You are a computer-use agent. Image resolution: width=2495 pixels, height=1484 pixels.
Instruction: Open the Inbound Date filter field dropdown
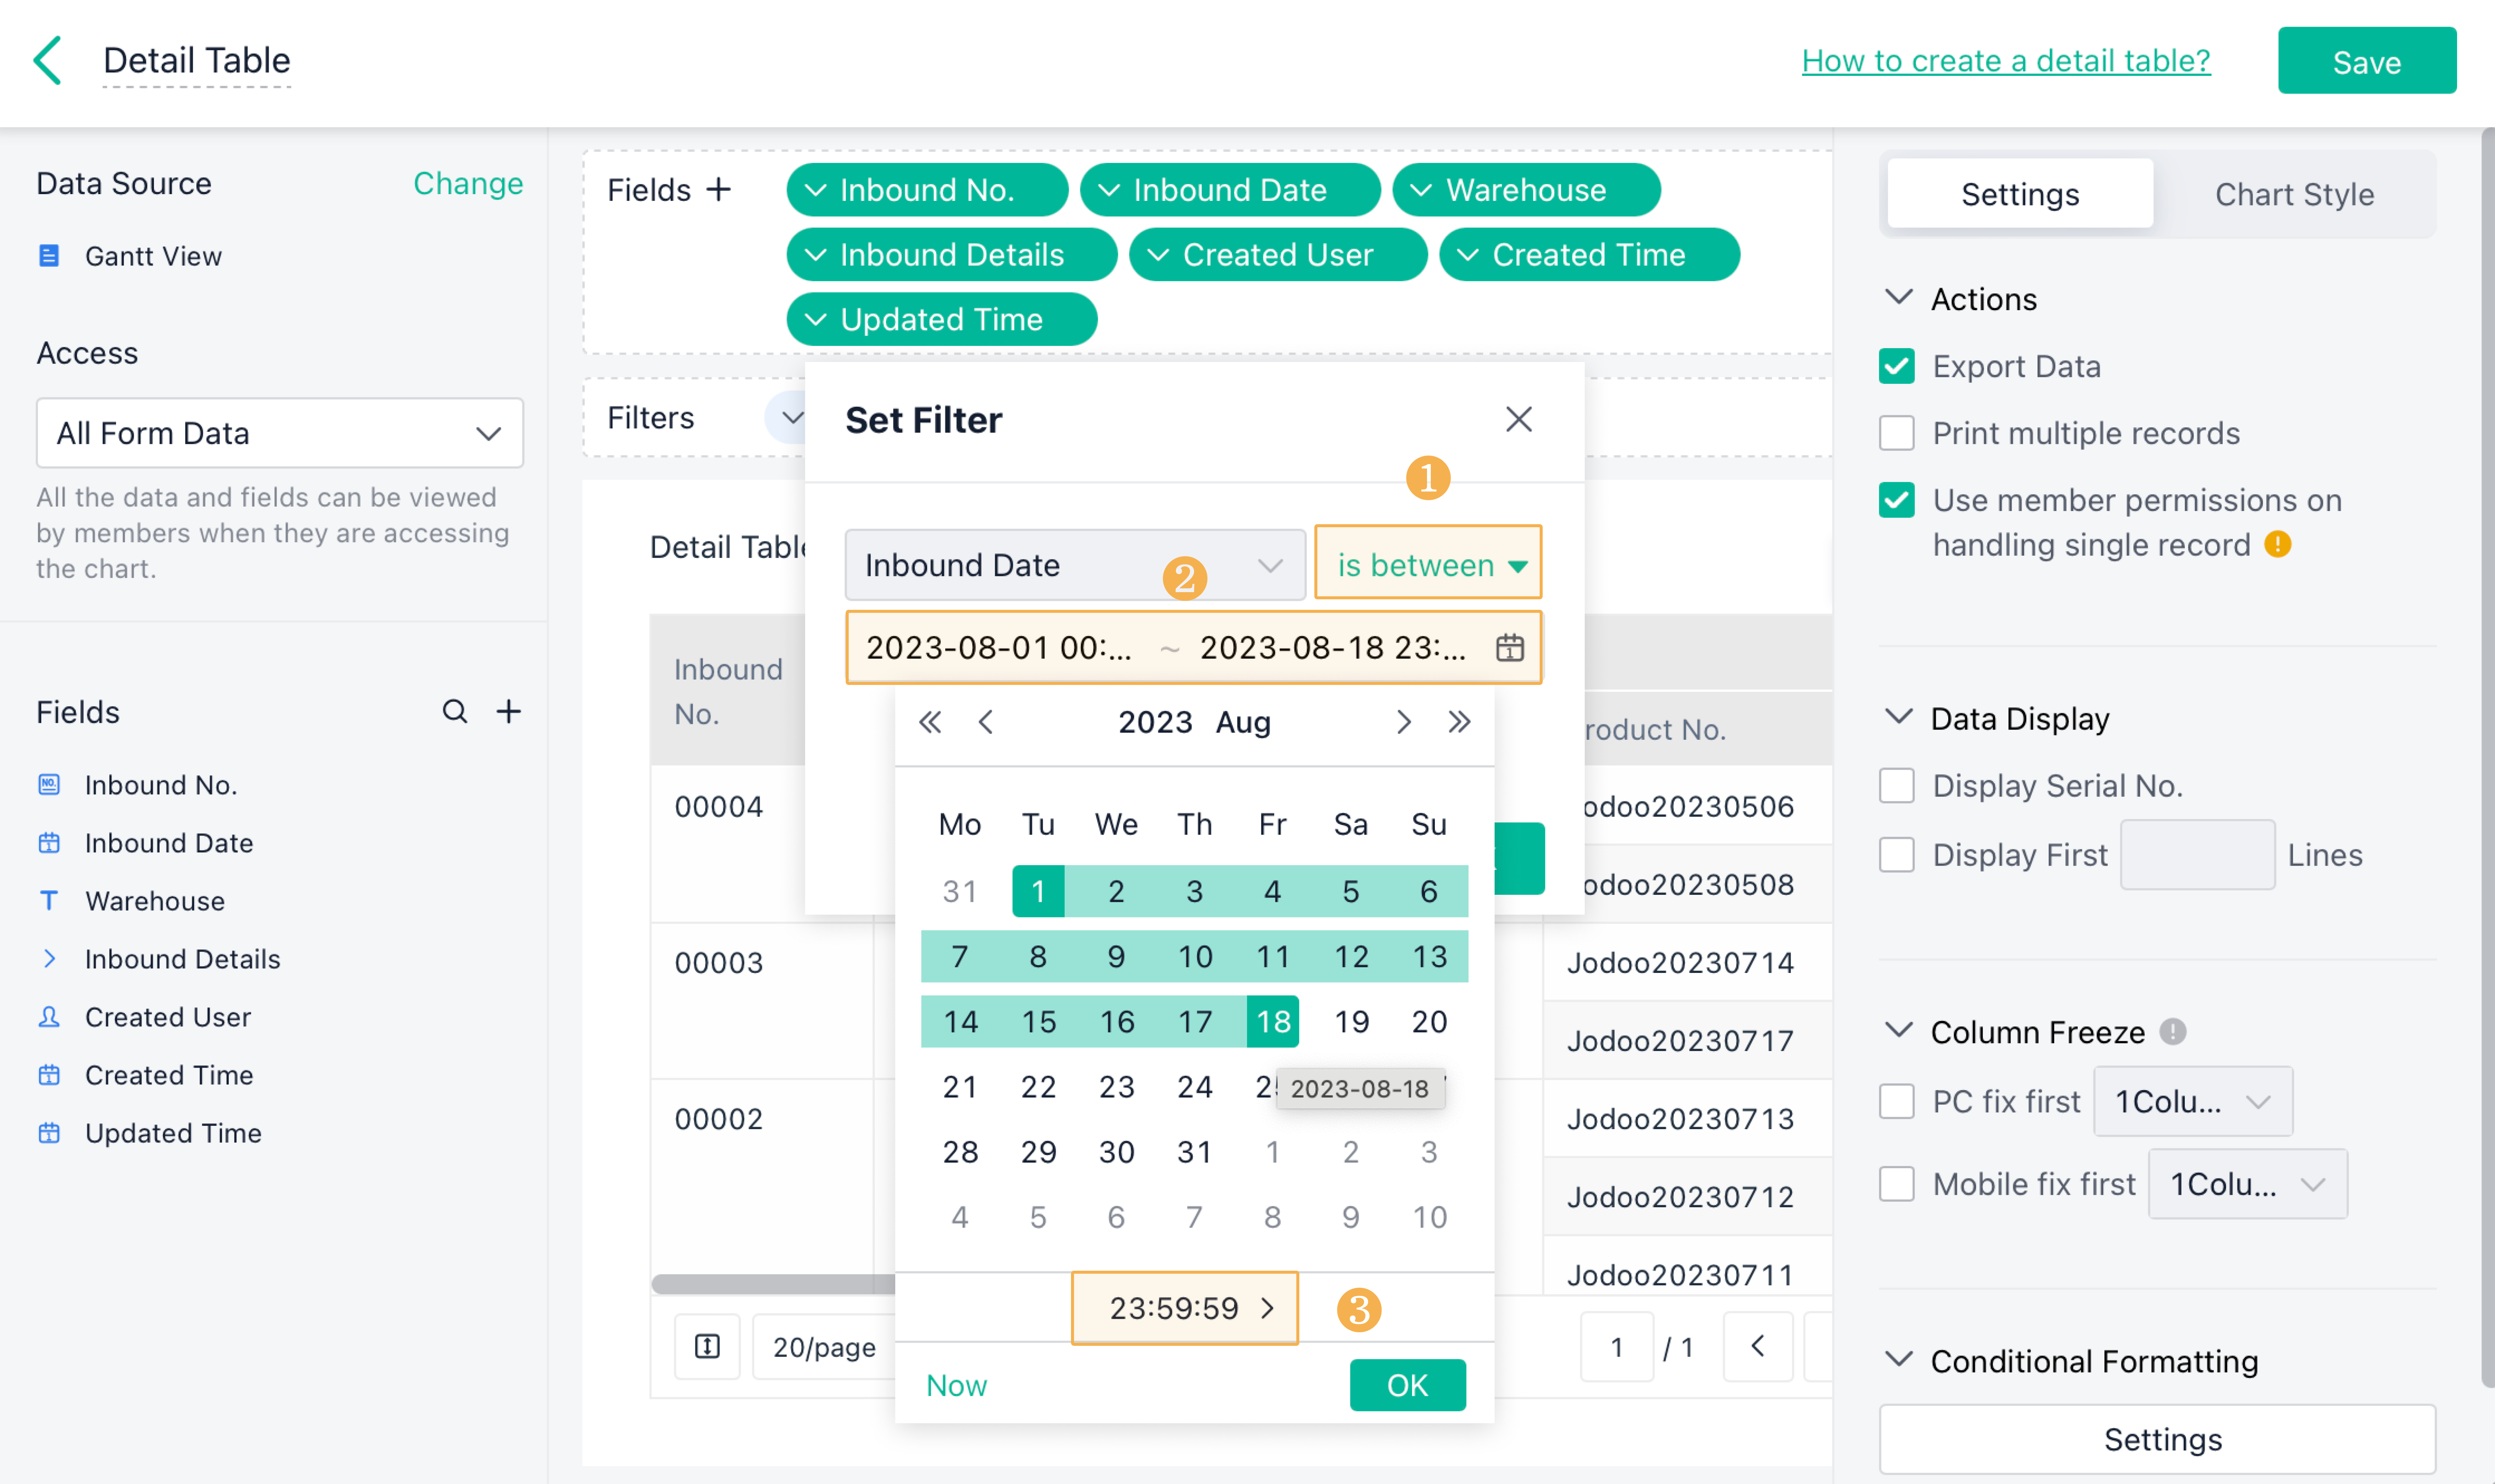coord(1075,565)
